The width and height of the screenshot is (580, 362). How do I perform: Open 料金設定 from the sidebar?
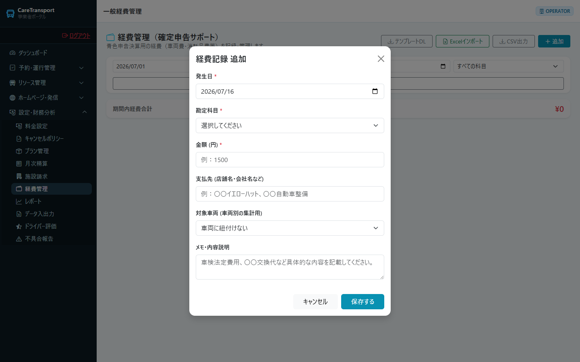tap(52, 126)
